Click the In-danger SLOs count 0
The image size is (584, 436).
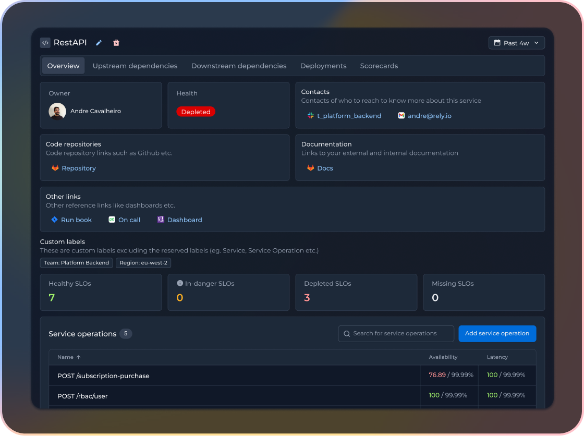click(179, 298)
